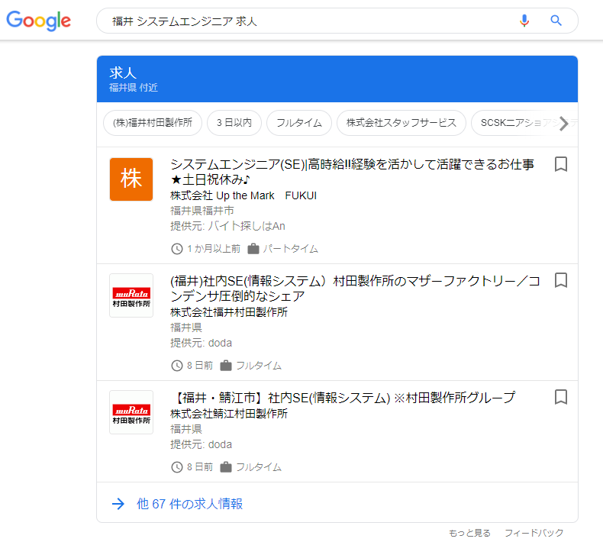This screenshot has height=542, width=603.
Task: Click 提供元: doda in 福井村田製作所 listing
Action: [x=202, y=343]
